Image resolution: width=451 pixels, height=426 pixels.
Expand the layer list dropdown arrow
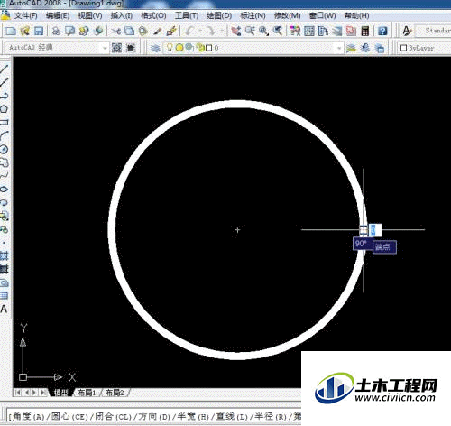tap(339, 48)
